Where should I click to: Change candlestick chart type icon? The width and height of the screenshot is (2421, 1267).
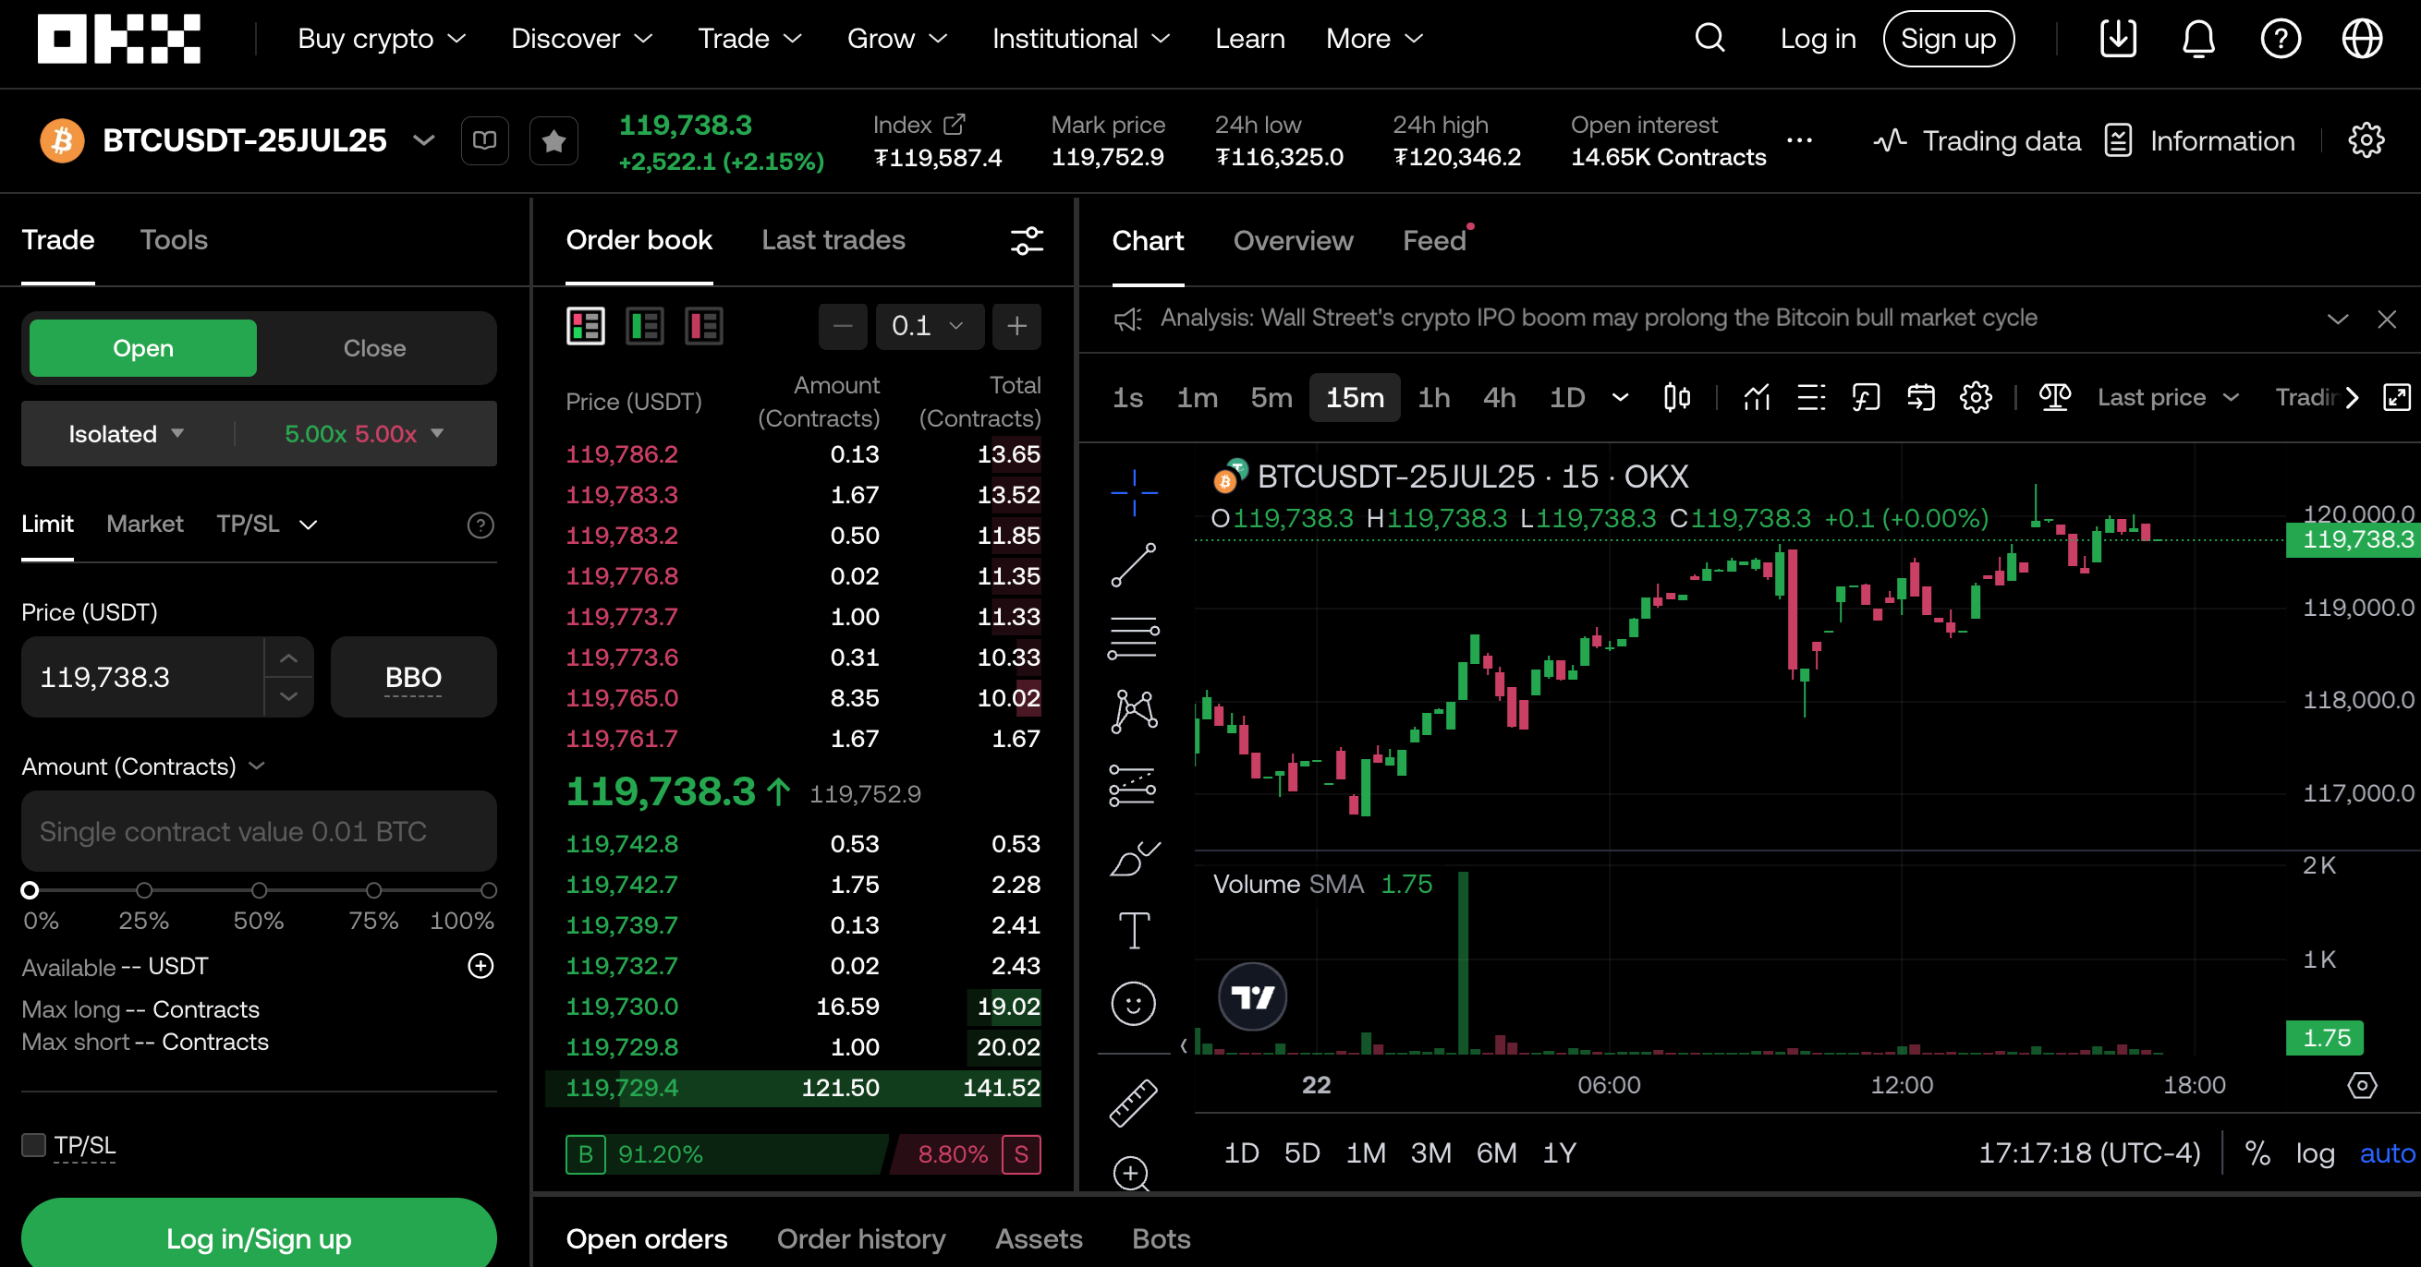point(1677,397)
